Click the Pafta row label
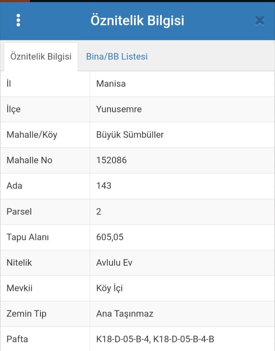 pos(17,339)
